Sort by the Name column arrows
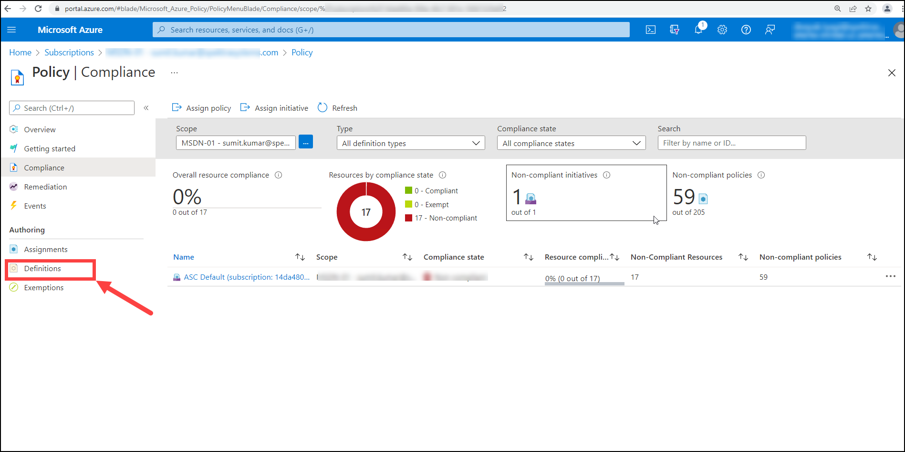 pos(300,257)
